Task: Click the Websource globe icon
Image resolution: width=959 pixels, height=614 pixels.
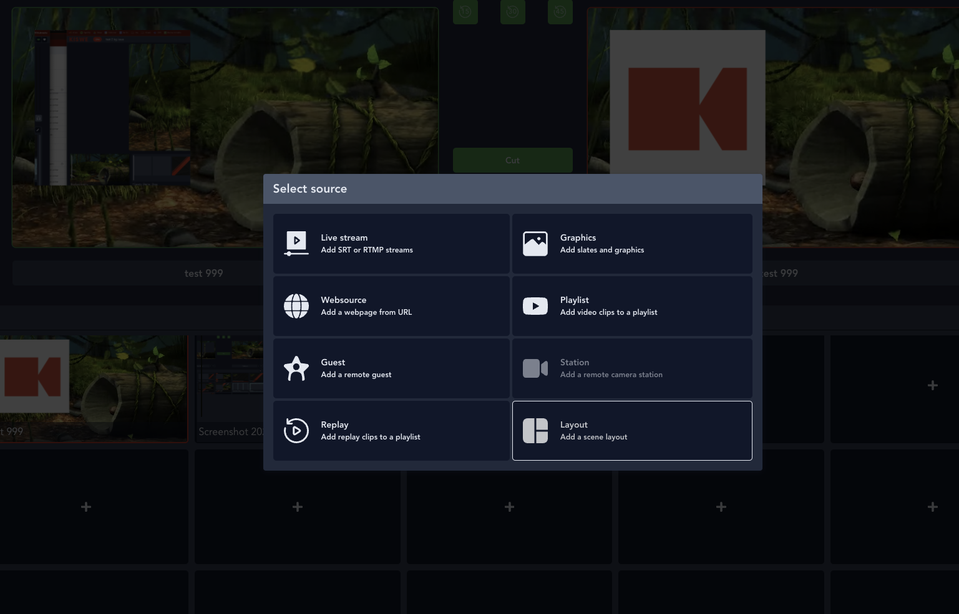Action: (296, 306)
